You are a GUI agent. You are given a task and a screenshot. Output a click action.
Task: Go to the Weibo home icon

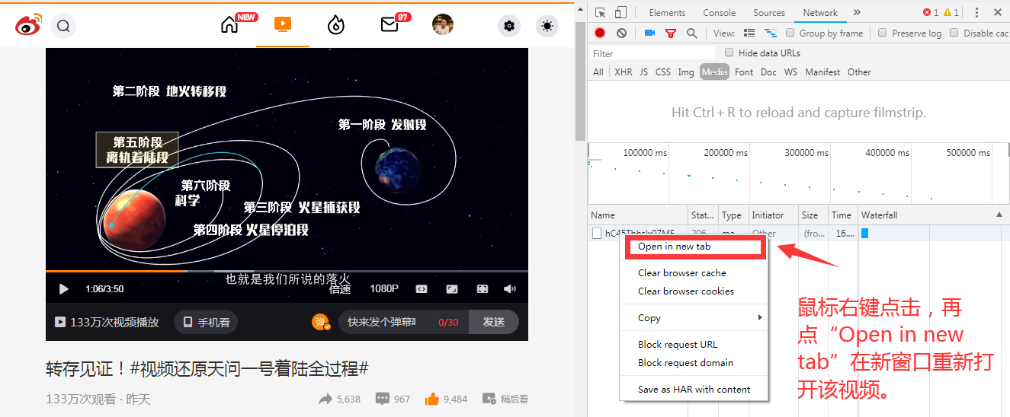[229, 25]
